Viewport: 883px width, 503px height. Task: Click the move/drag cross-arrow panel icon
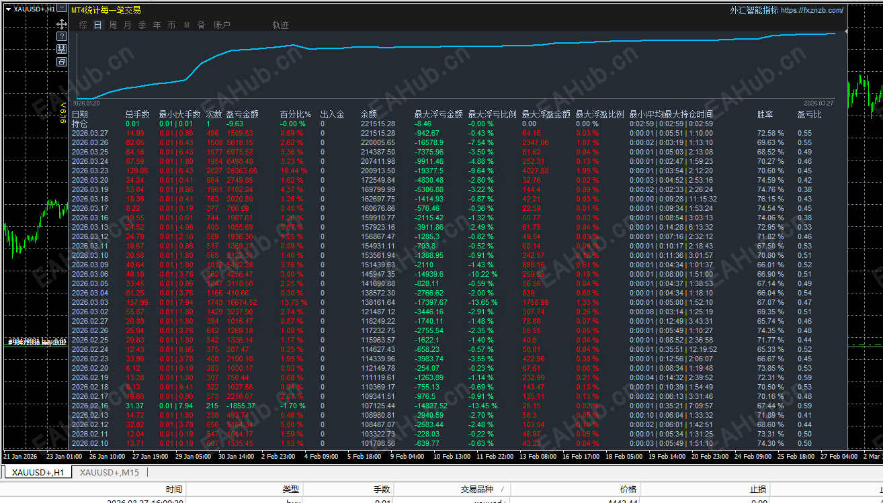(62, 24)
